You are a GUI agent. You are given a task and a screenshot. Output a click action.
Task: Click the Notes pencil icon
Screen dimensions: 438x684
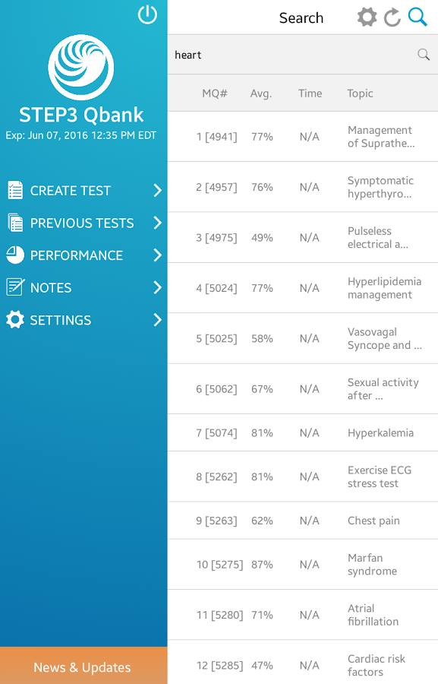(15, 287)
